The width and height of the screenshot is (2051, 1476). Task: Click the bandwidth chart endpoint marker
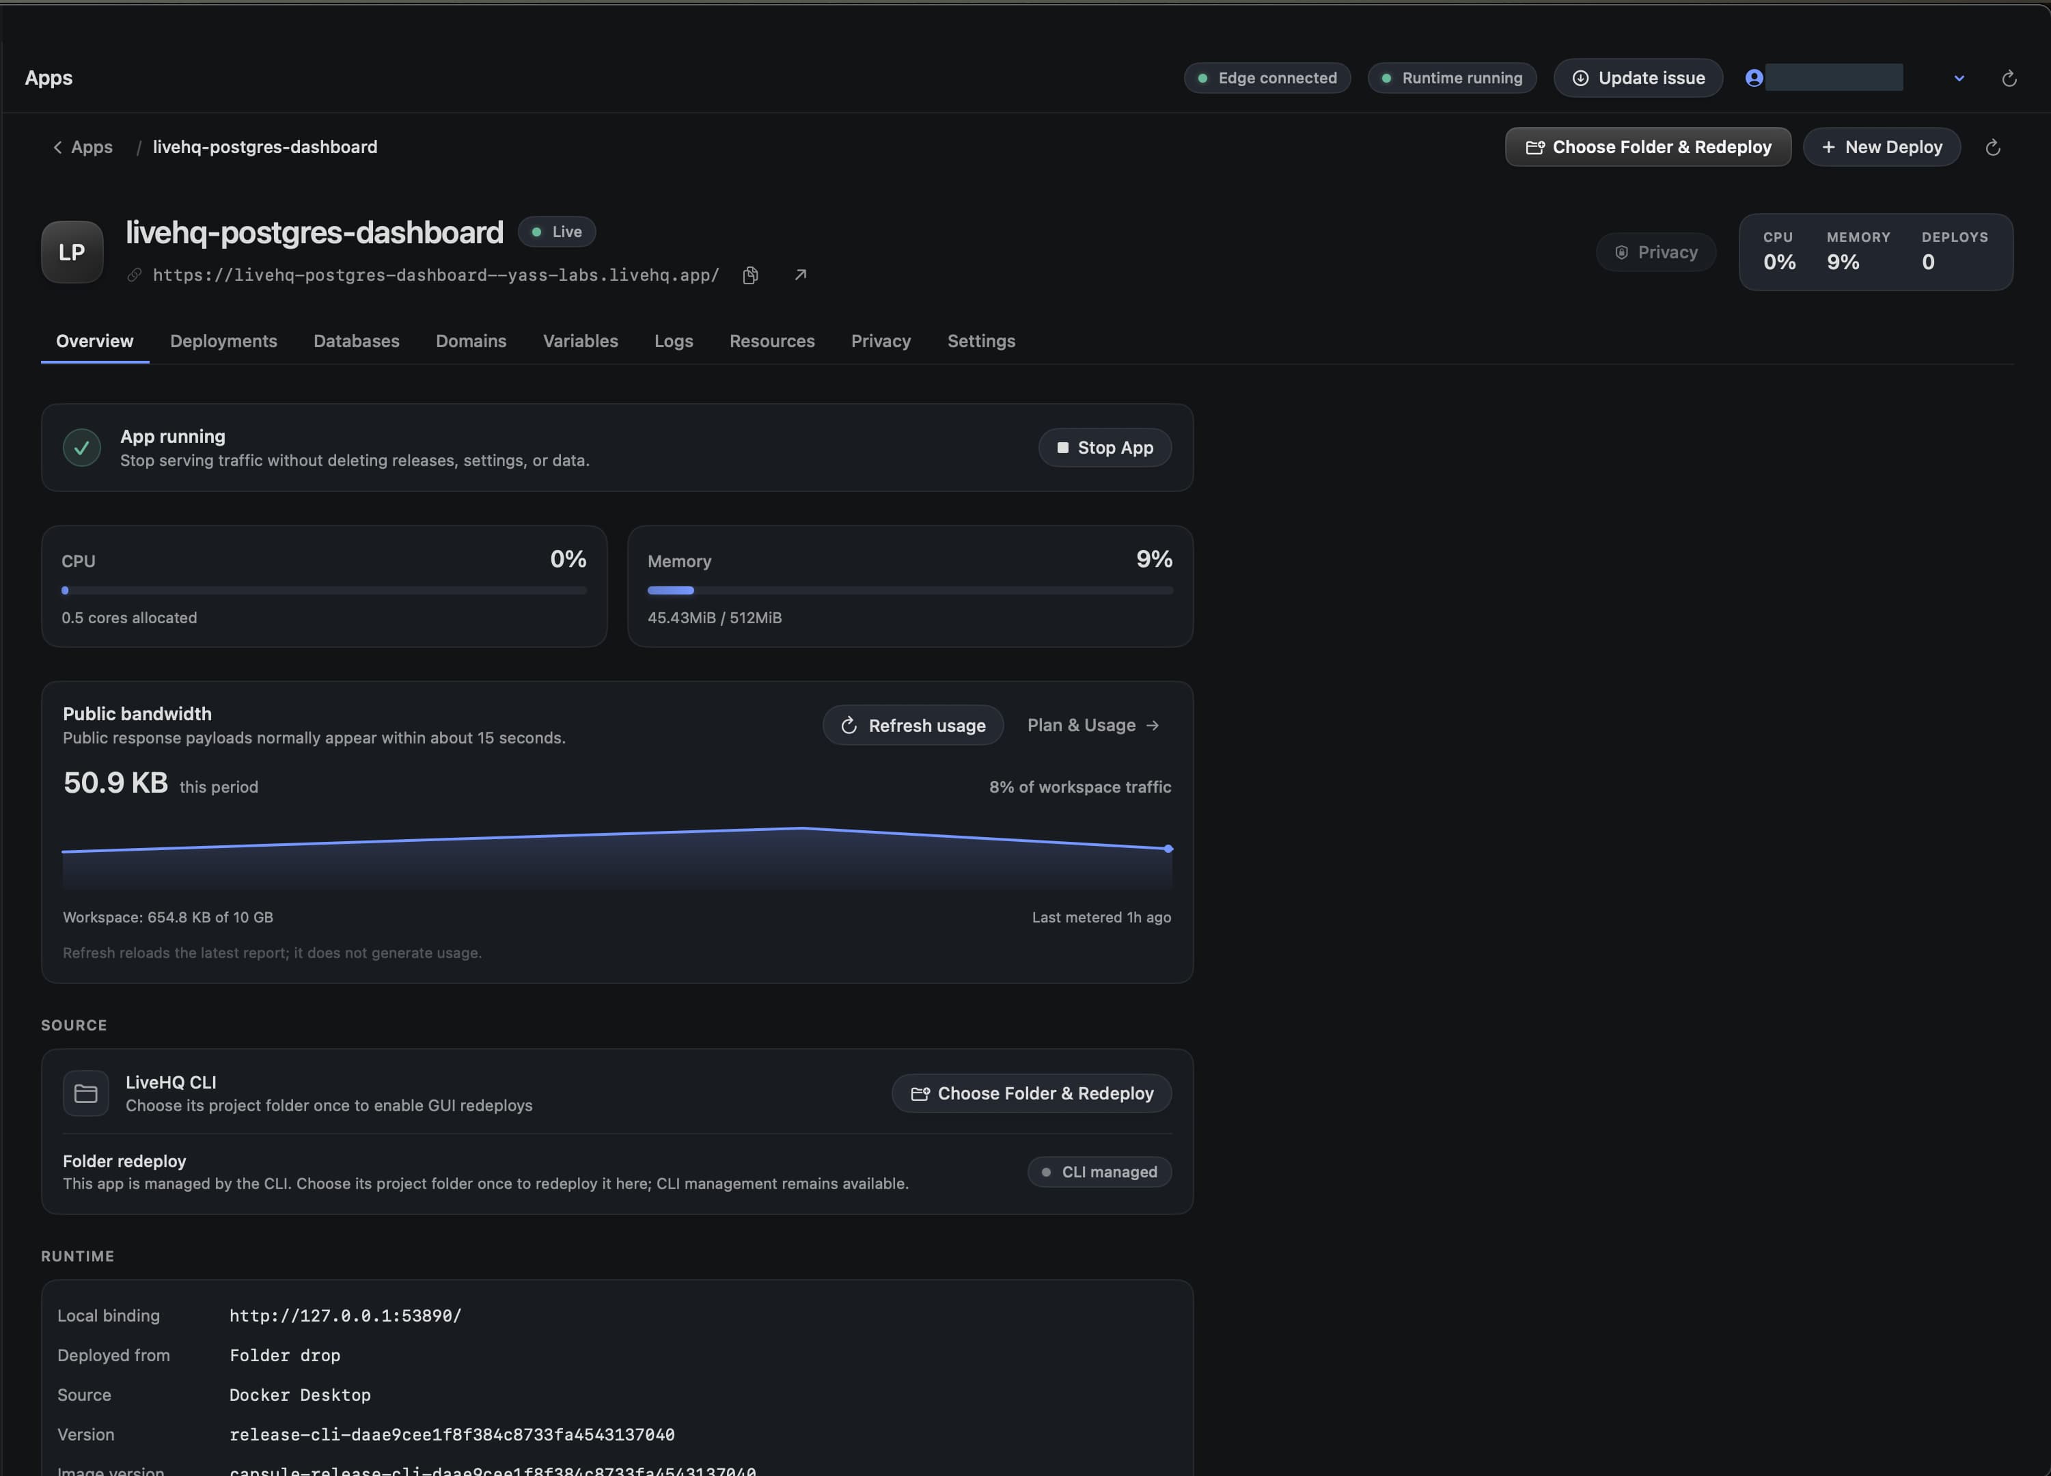click(x=1168, y=848)
